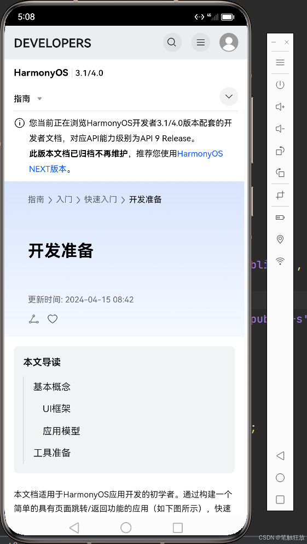
Task: Open emulator toolbar hamburger menu
Action: [x=280, y=62]
